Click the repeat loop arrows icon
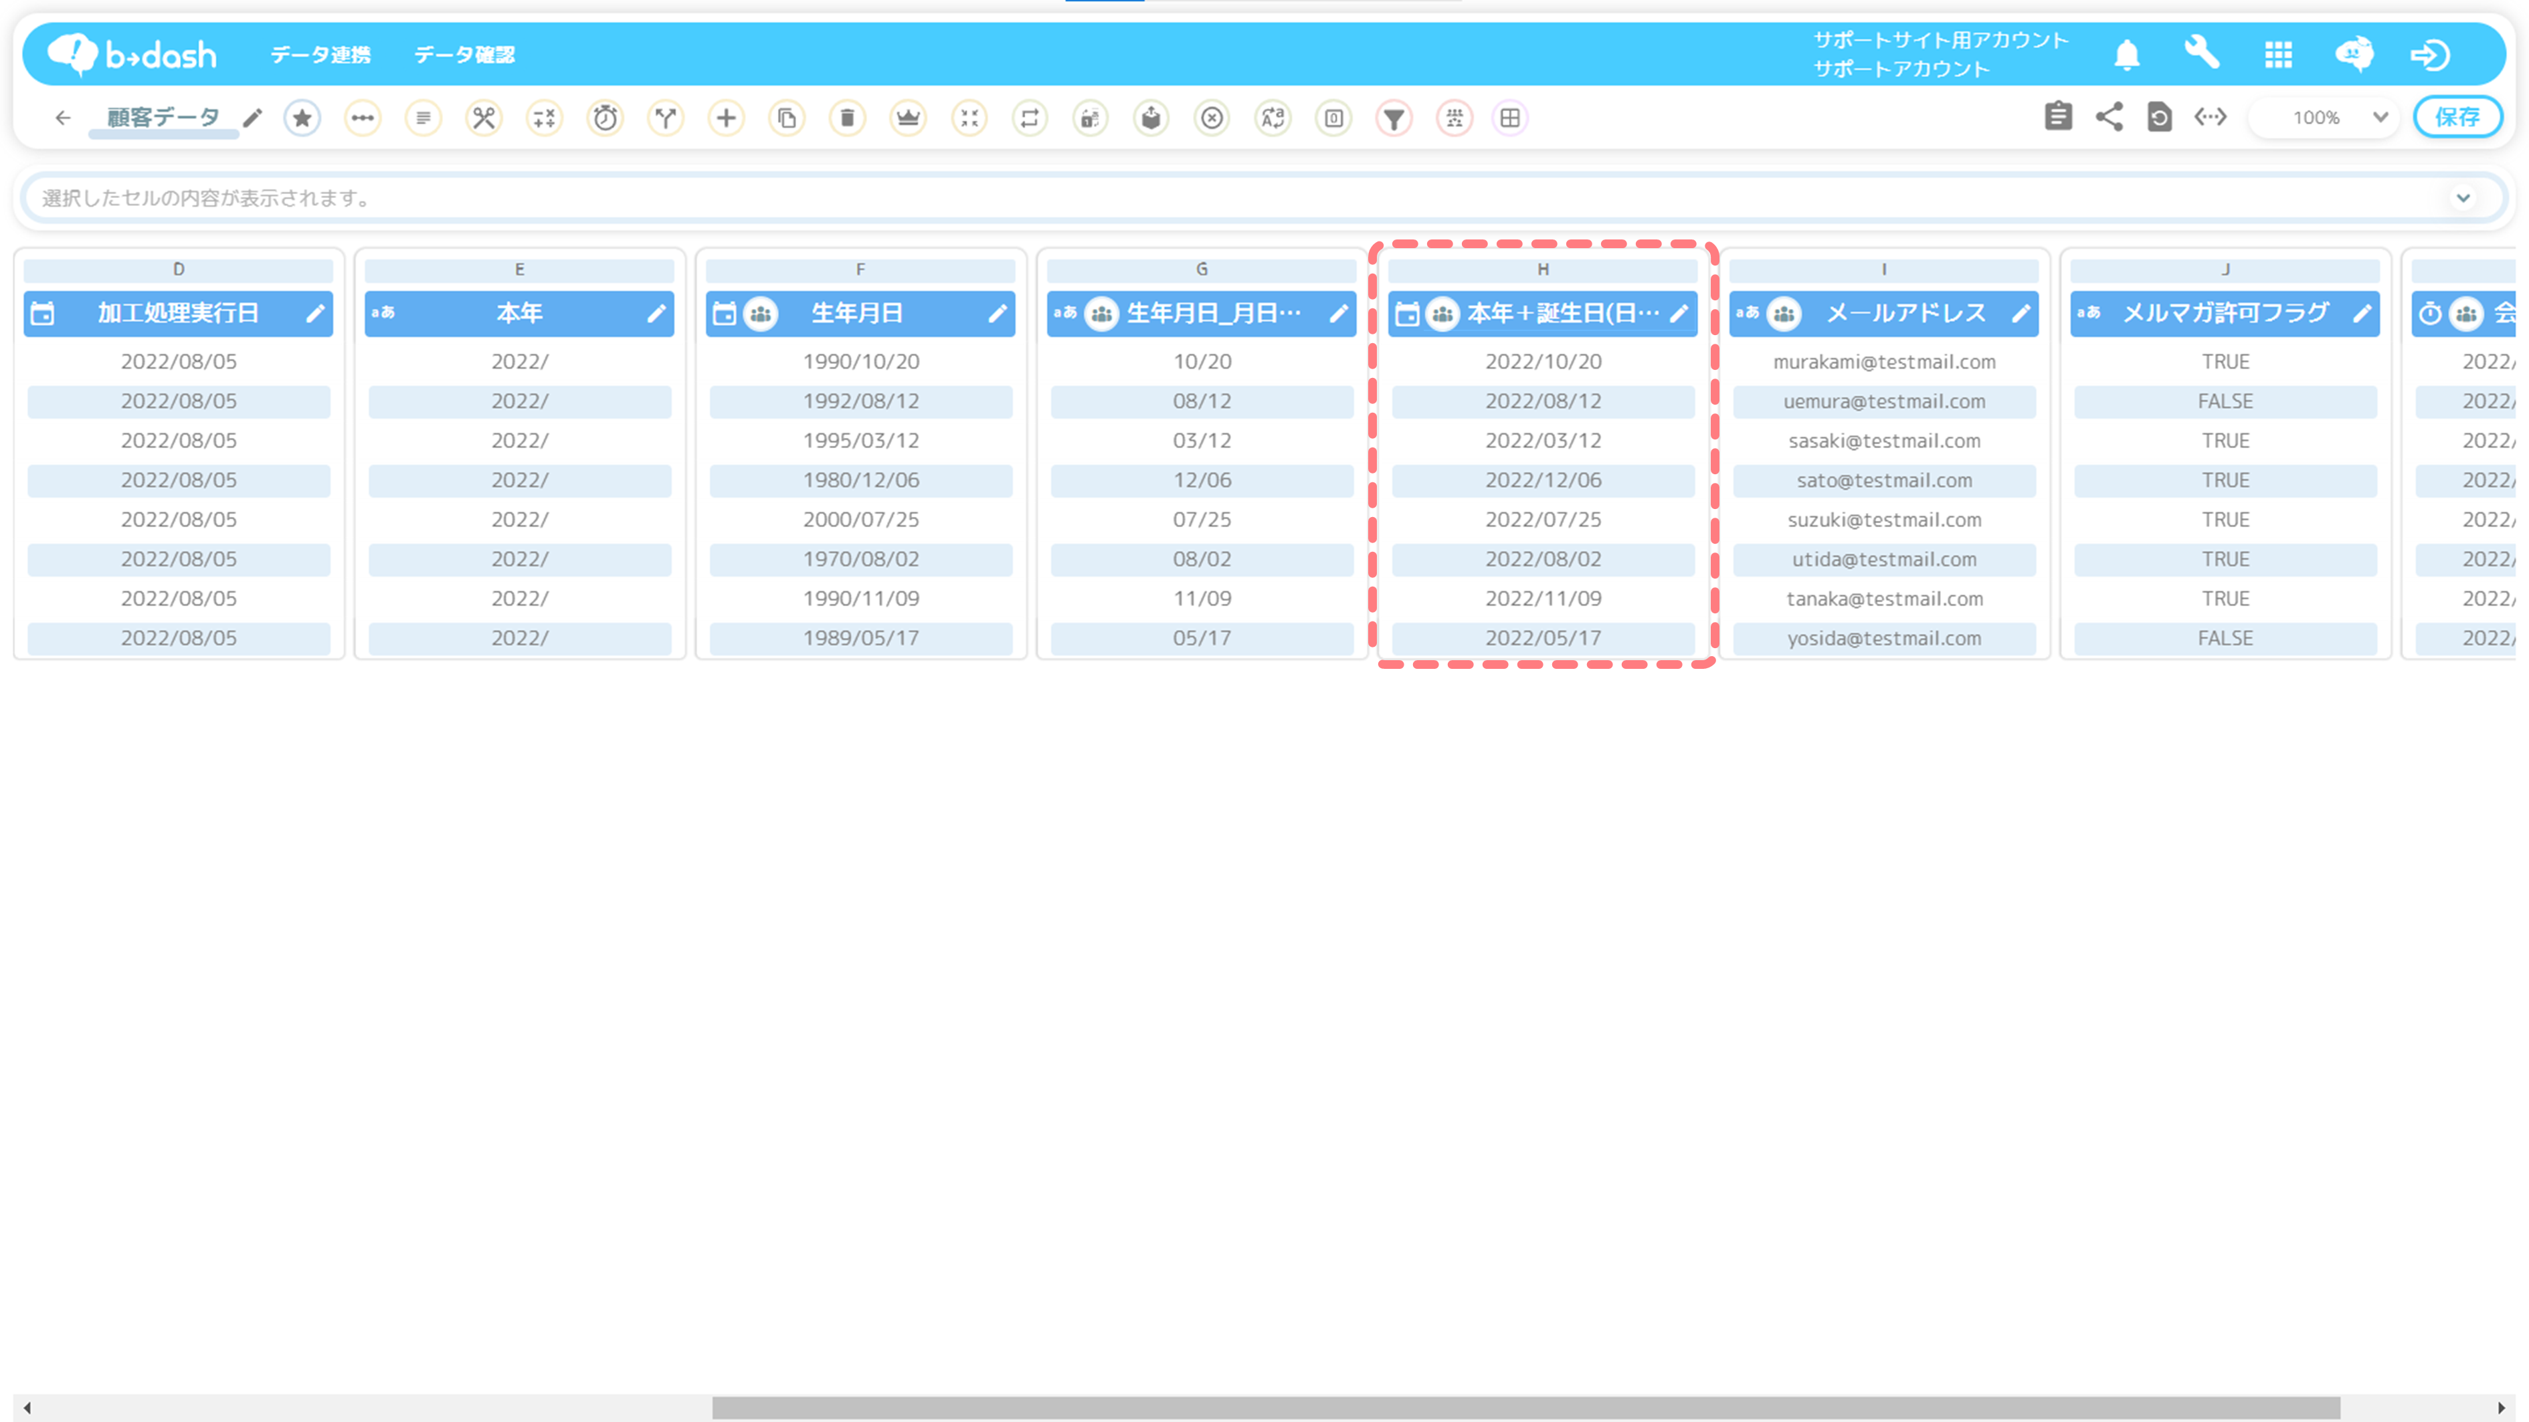Viewport: 2529px width, 1422px height. (x=1030, y=118)
